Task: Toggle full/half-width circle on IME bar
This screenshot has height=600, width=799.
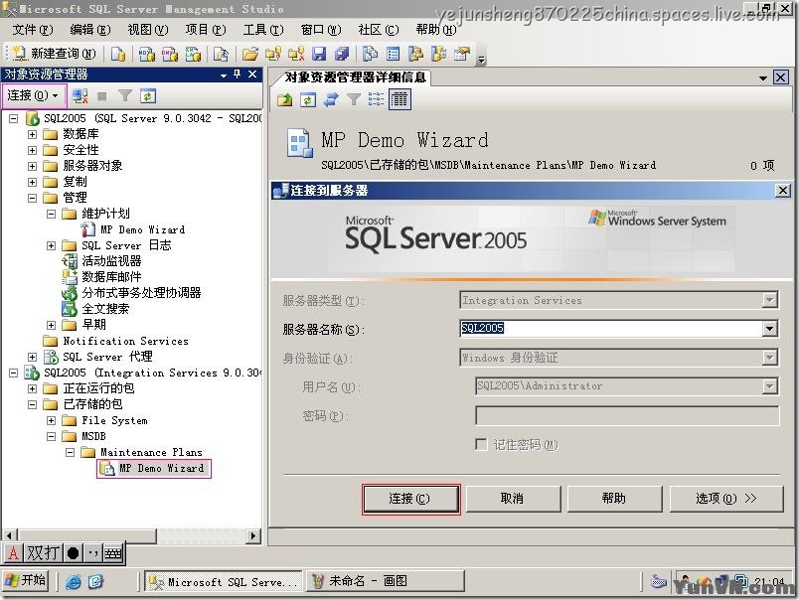Action: tap(73, 553)
